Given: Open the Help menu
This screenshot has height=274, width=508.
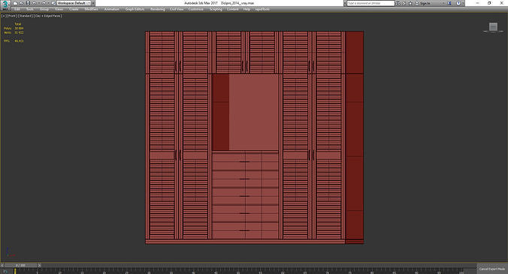Looking at the screenshot, I should (247, 9).
